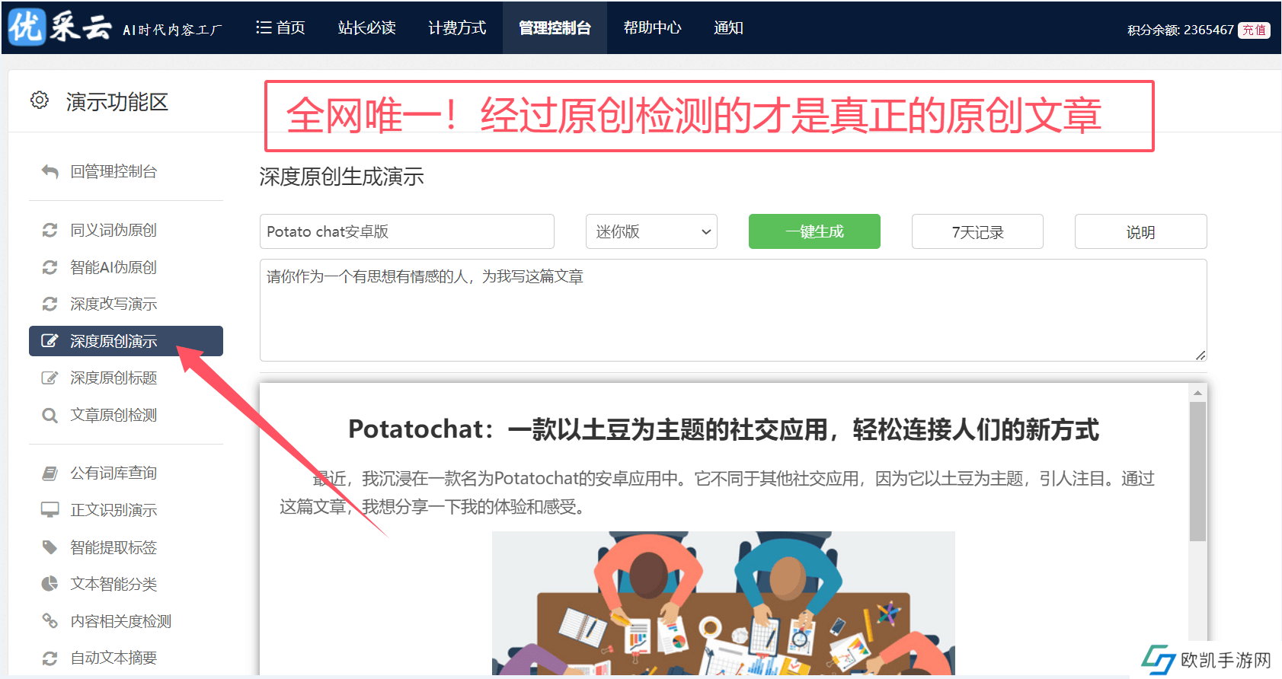1282x679 pixels.
Task: Click the refresh icon next to 智能AI伪原创
Action: click(x=50, y=267)
